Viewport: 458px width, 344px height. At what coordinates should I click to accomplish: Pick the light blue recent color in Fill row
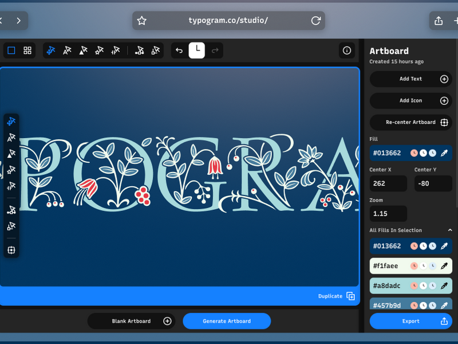point(433,153)
